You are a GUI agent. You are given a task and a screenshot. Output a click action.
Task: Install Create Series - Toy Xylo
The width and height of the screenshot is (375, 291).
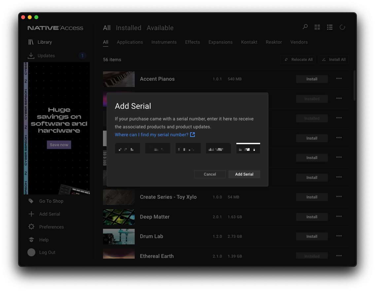(x=312, y=197)
